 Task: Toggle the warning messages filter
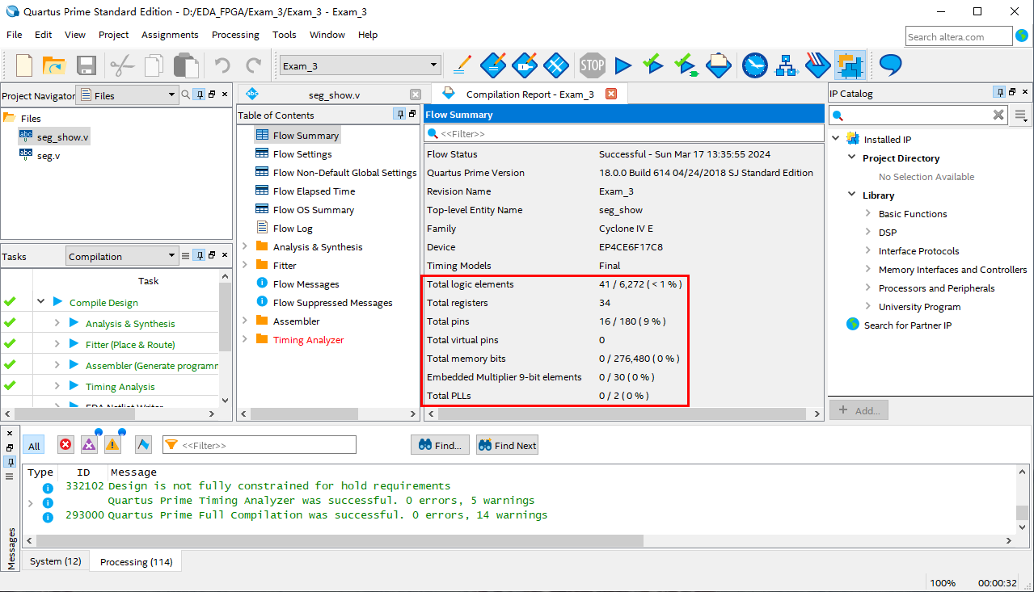[112, 444]
